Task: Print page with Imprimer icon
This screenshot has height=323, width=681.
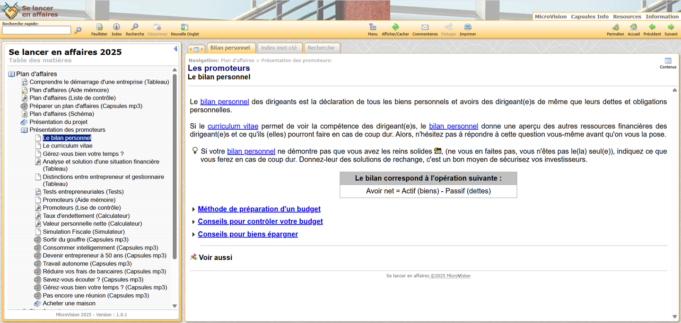Action: pos(468,27)
